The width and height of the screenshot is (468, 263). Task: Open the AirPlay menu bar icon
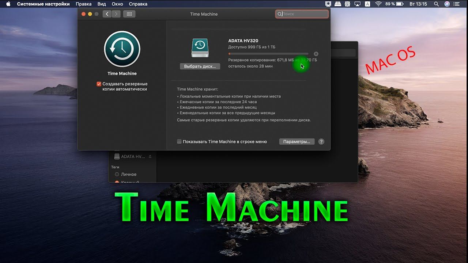coord(357,4)
